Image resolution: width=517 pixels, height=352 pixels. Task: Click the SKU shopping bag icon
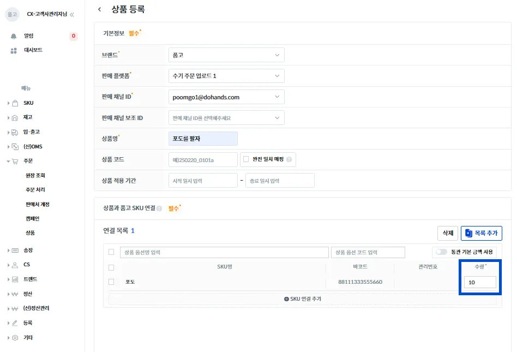point(15,103)
